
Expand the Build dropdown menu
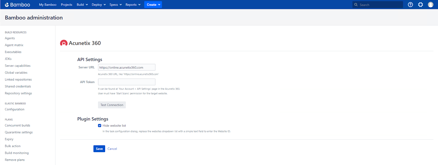click(82, 5)
